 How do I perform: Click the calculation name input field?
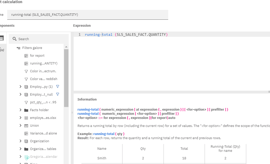point(88,15)
